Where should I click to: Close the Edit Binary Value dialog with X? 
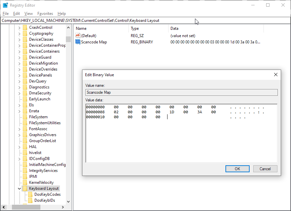(276, 75)
